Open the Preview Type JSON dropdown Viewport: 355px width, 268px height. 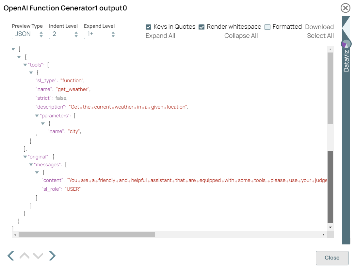(27, 34)
